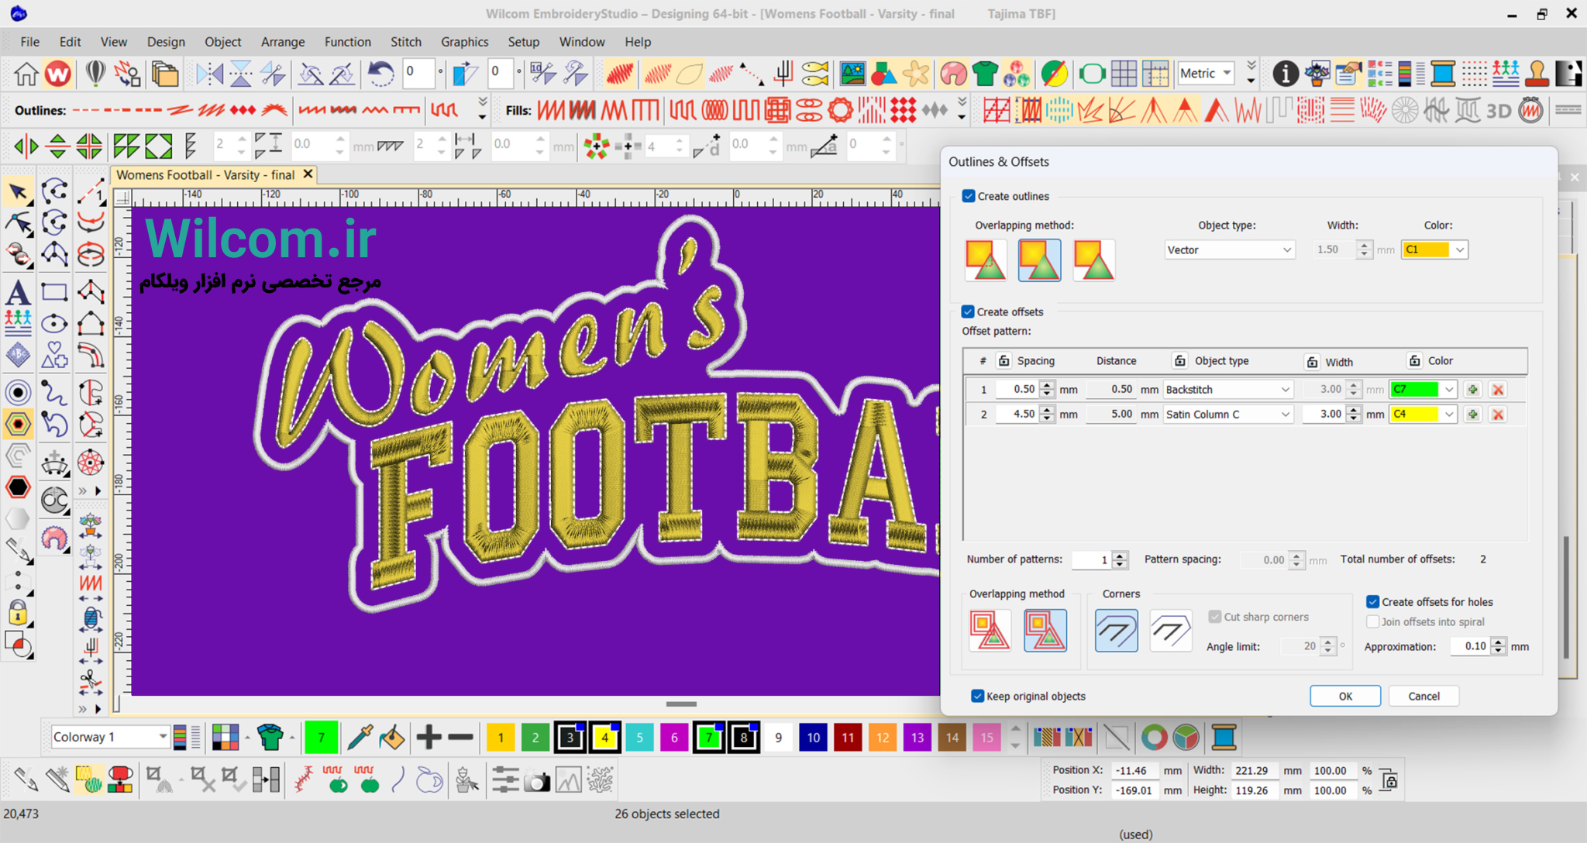Expand the Outlines stitch types overflow arrow
Viewport: 1587px width, 843px height.
(482, 111)
